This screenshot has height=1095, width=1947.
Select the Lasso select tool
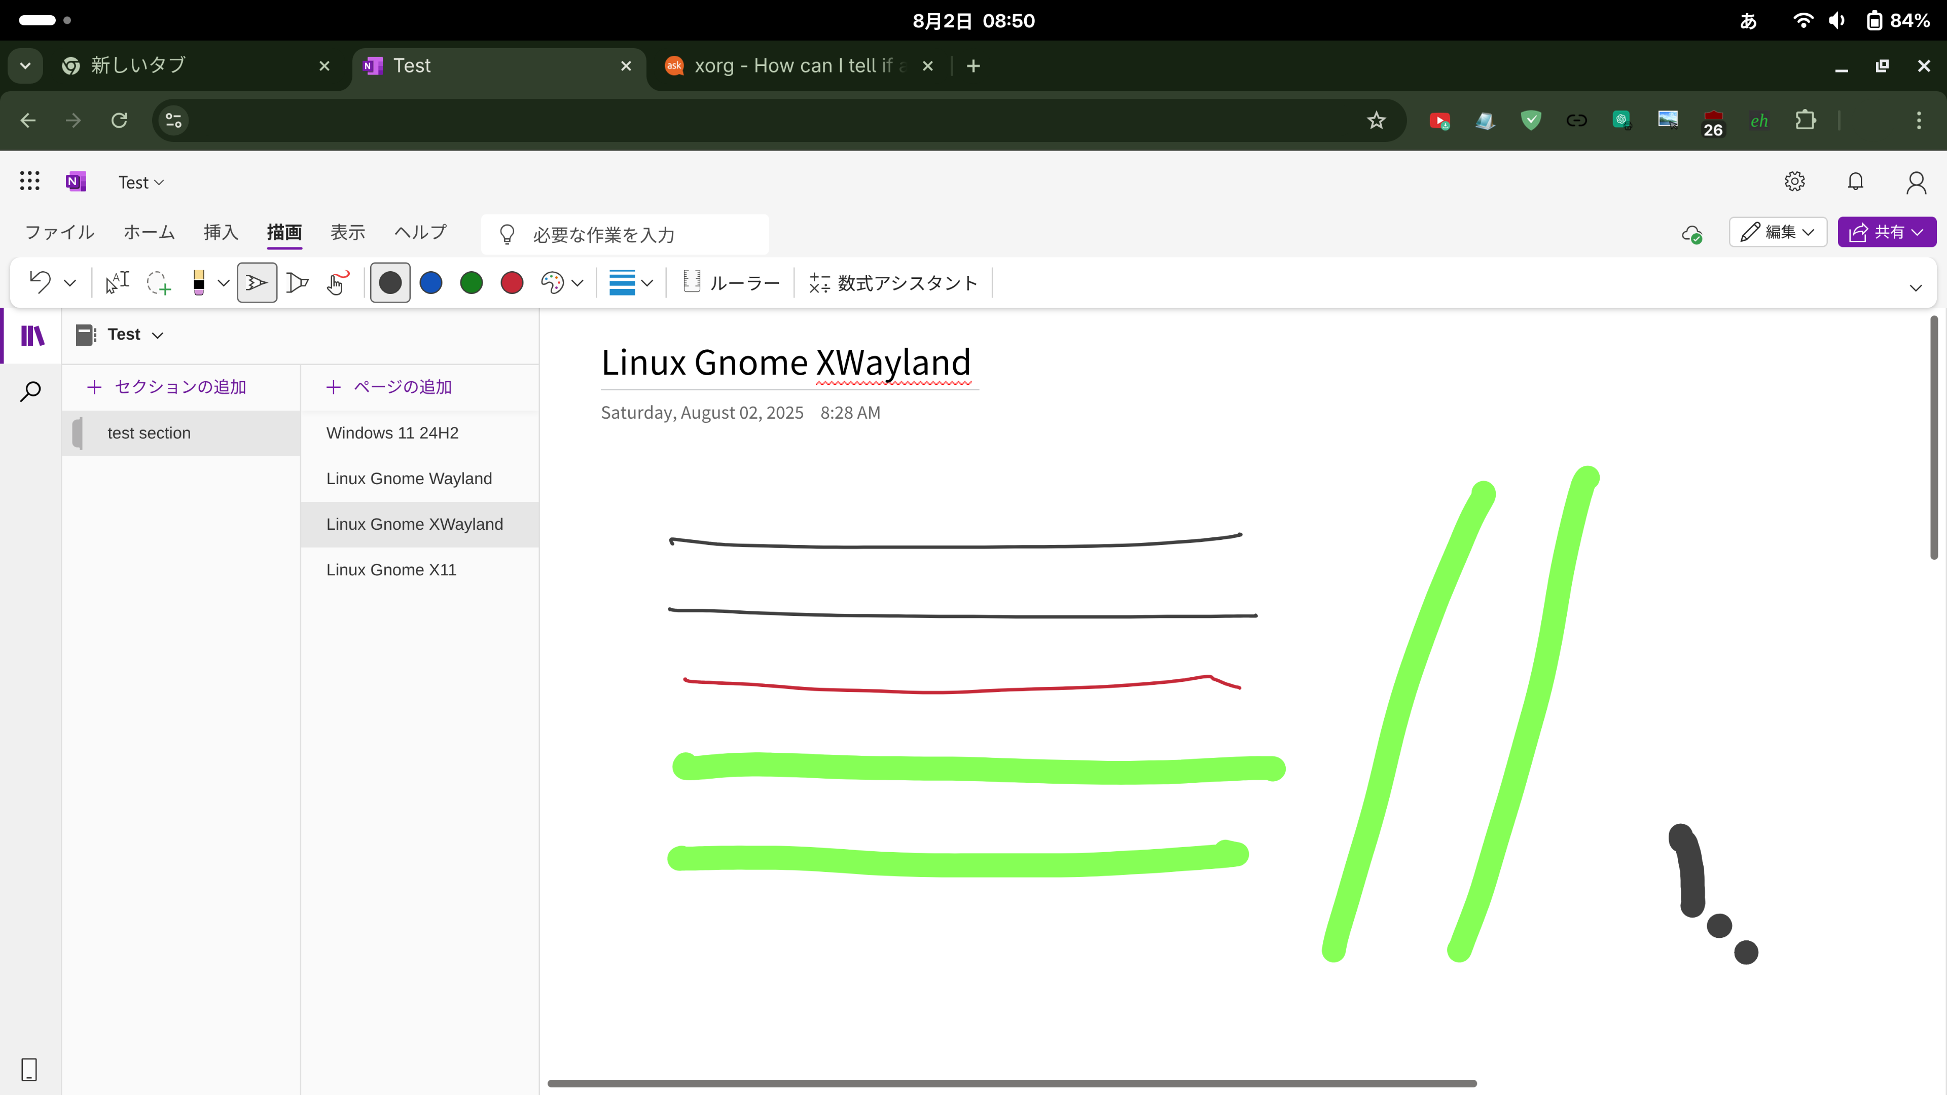click(159, 283)
